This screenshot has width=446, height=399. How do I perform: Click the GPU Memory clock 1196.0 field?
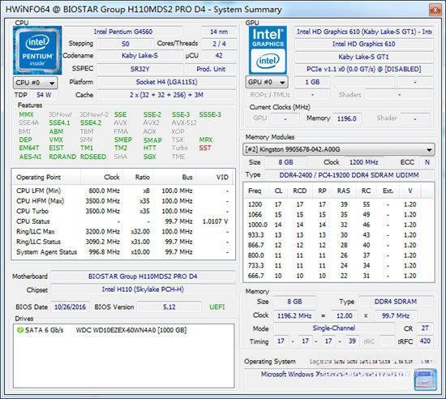(347, 118)
